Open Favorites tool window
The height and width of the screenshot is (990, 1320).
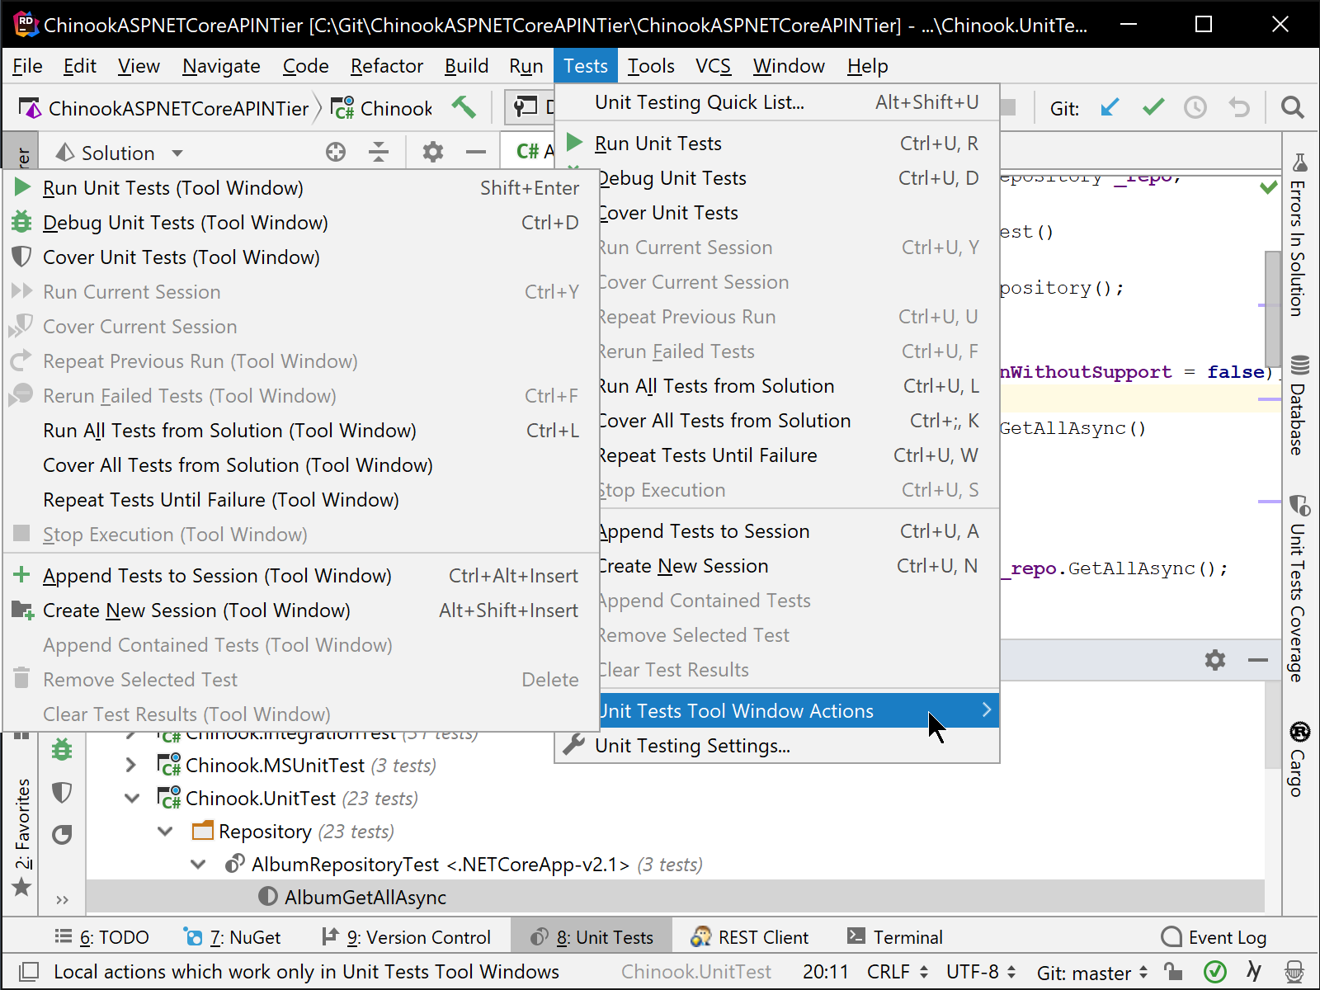(x=22, y=837)
